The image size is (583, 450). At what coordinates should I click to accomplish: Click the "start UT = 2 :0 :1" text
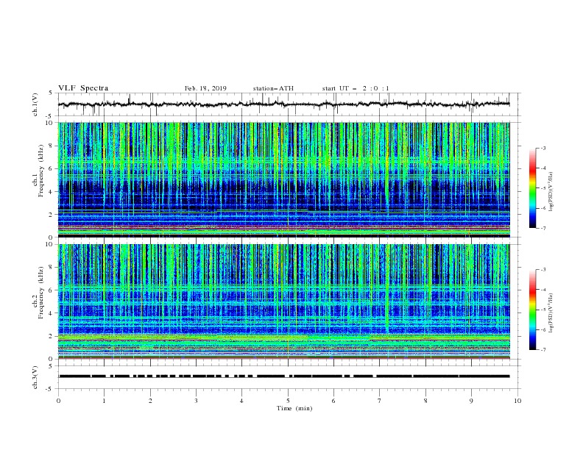coord(356,88)
